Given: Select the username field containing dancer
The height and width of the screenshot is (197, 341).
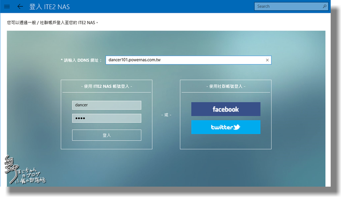Looking at the screenshot, I should point(107,105).
